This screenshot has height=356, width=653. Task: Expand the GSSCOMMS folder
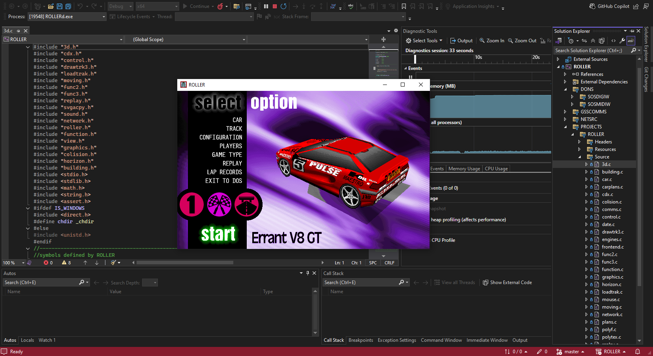[x=565, y=112]
